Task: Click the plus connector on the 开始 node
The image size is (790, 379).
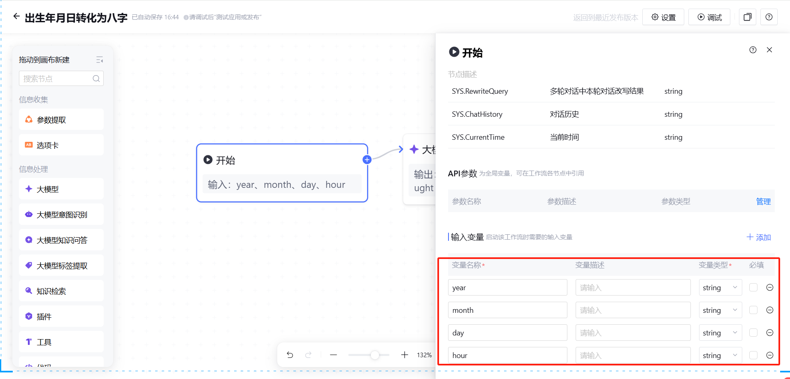Action: (x=367, y=160)
